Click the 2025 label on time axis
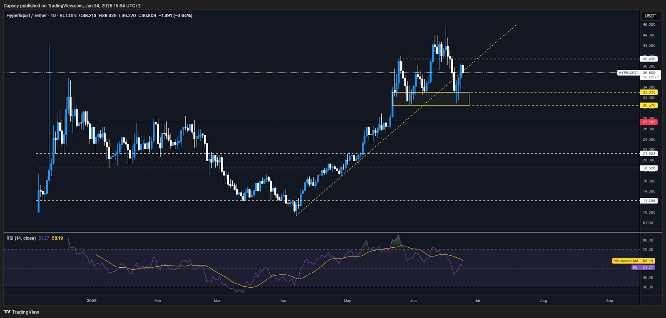Screen dimensions: 666x318 pos(92,301)
